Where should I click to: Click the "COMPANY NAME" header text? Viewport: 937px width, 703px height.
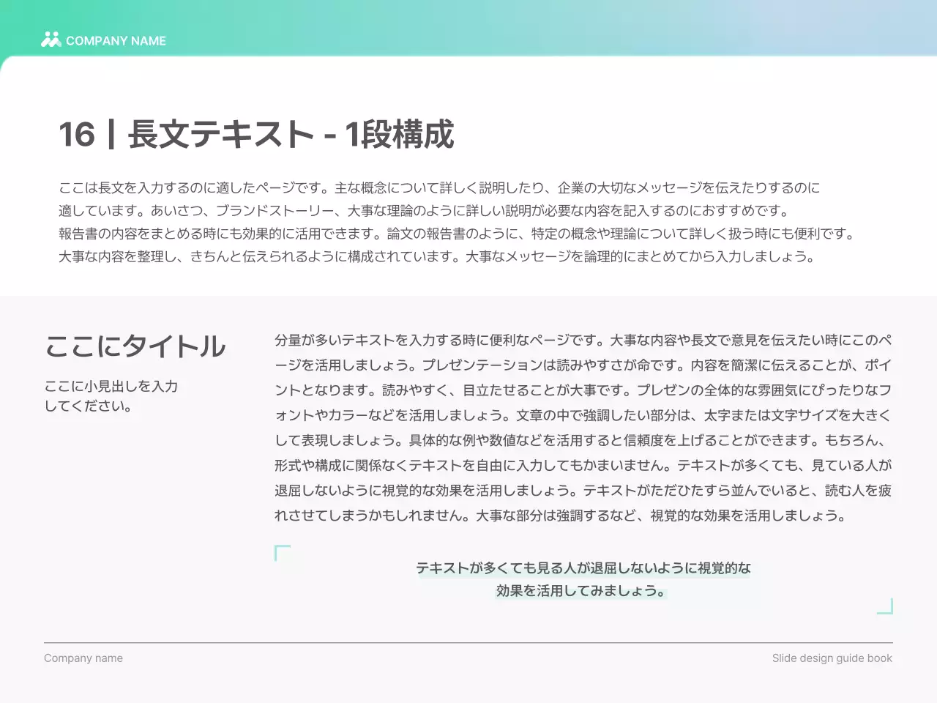[x=116, y=41]
